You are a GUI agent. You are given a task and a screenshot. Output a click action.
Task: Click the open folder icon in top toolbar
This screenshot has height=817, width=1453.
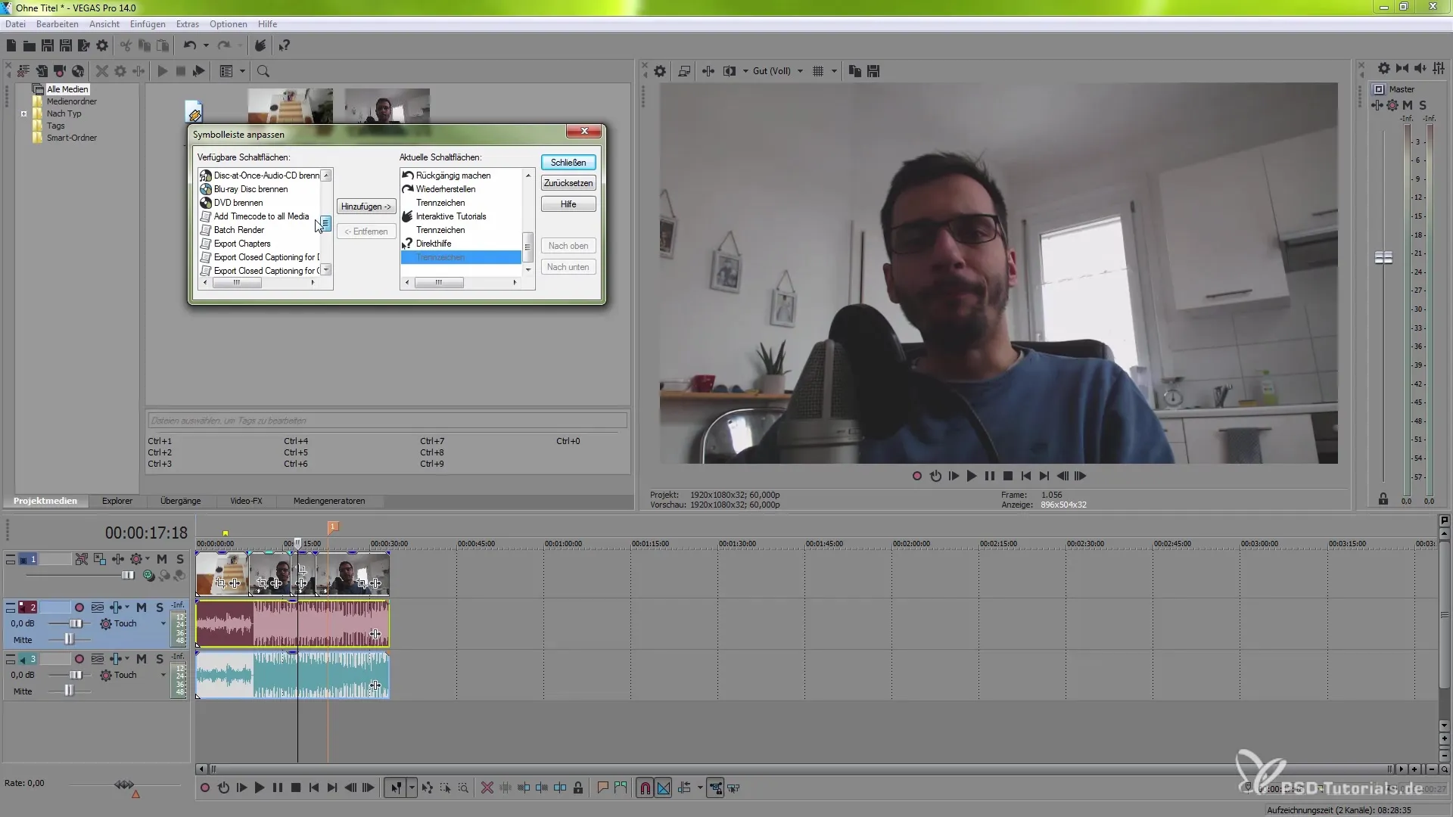[30, 46]
